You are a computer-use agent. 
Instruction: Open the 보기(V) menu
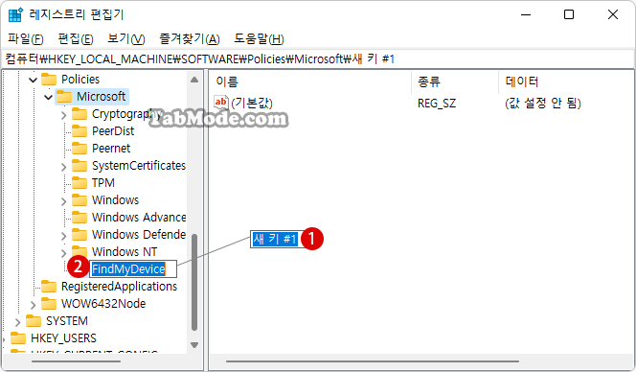pos(126,39)
